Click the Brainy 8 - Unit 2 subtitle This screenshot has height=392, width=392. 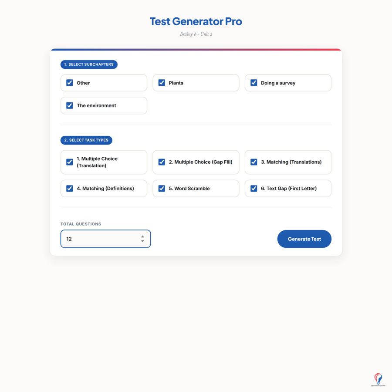point(196,34)
